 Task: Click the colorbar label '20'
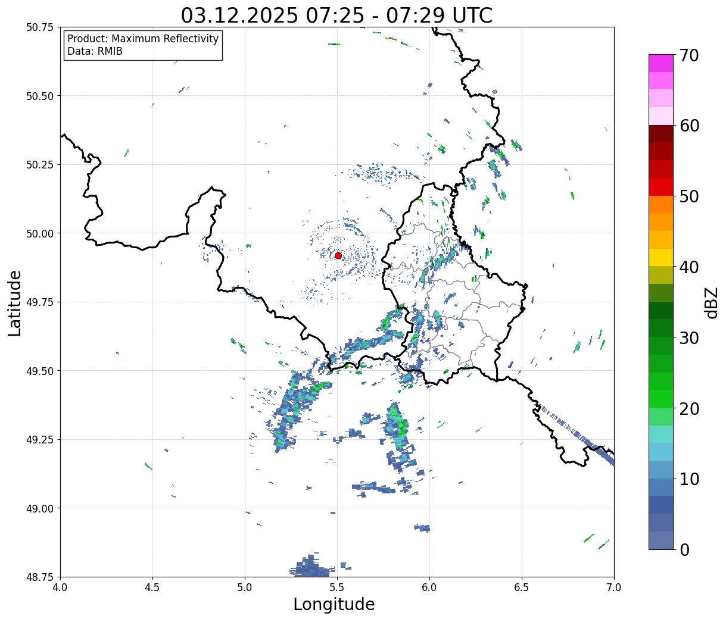[688, 409]
